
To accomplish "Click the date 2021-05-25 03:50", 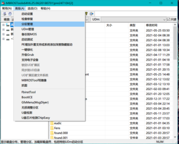I will pos(158,30).
